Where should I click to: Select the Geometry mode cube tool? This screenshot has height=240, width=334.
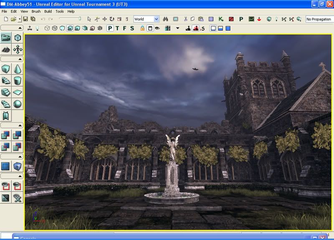(18, 38)
